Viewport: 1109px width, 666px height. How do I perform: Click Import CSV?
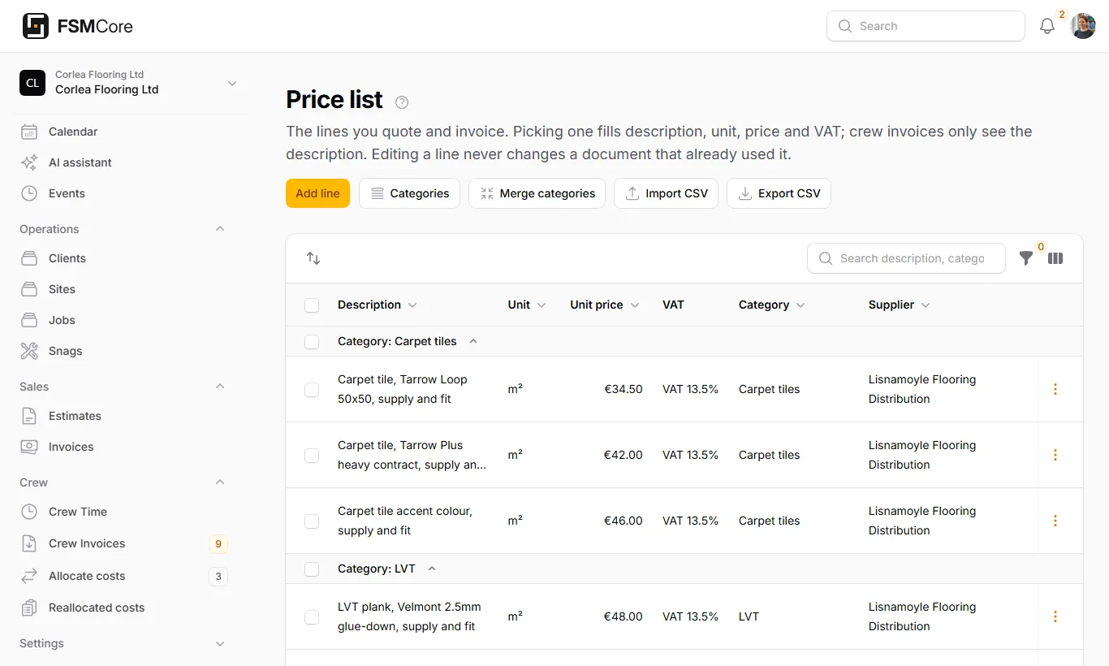666,193
